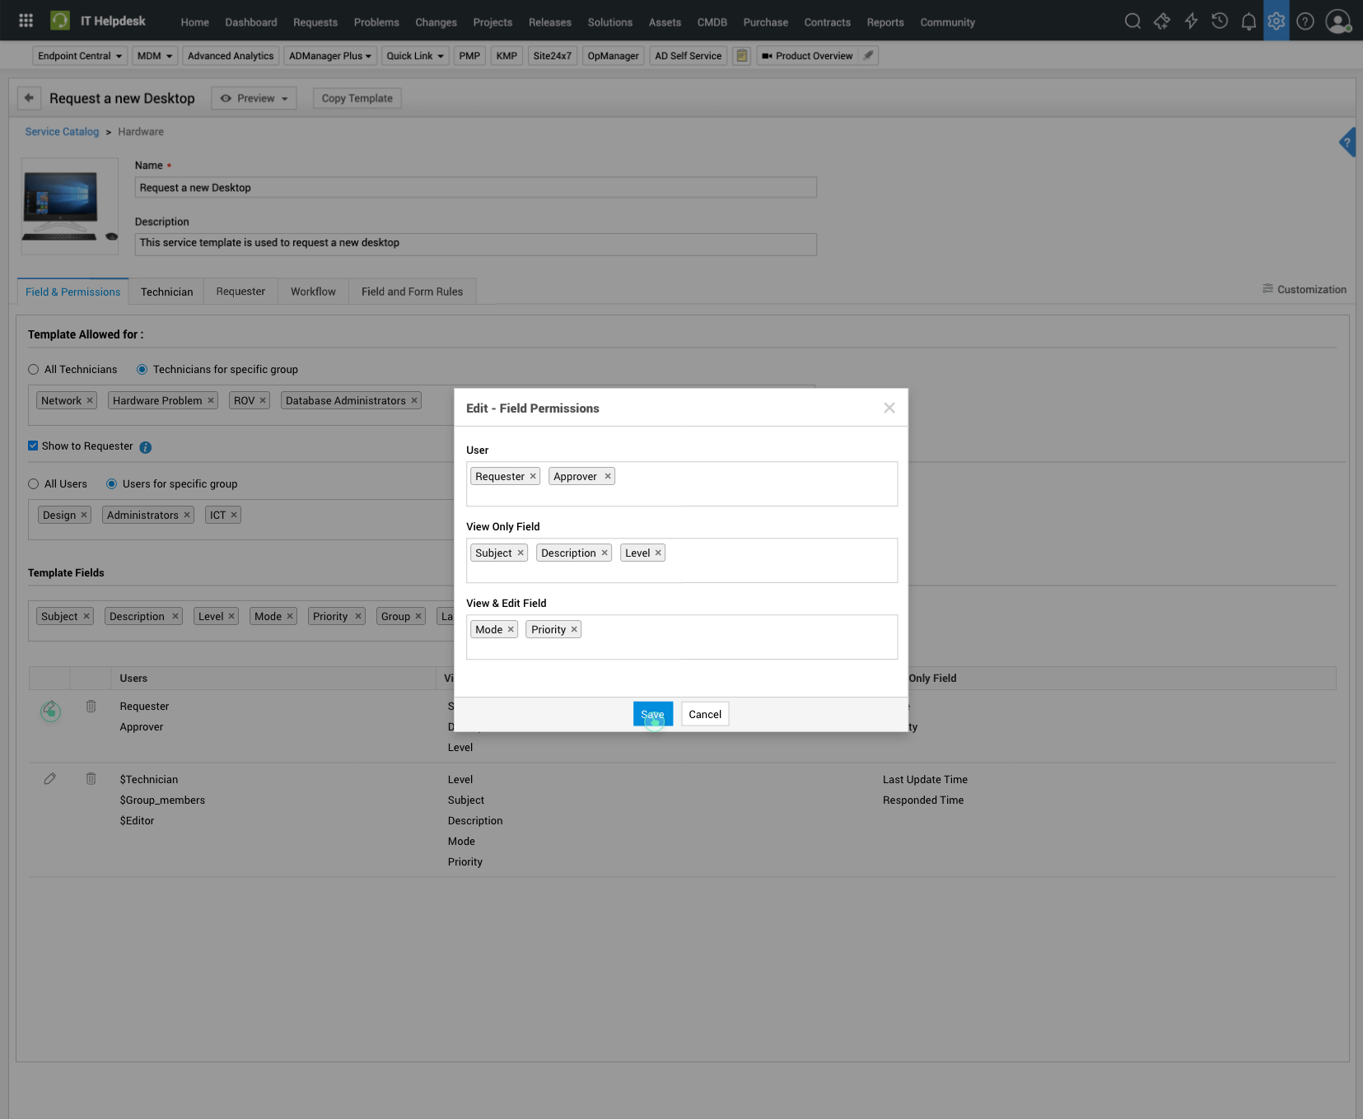This screenshot has width=1363, height=1120.
Task: Switch to the Workflow tab
Action: coord(313,292)
